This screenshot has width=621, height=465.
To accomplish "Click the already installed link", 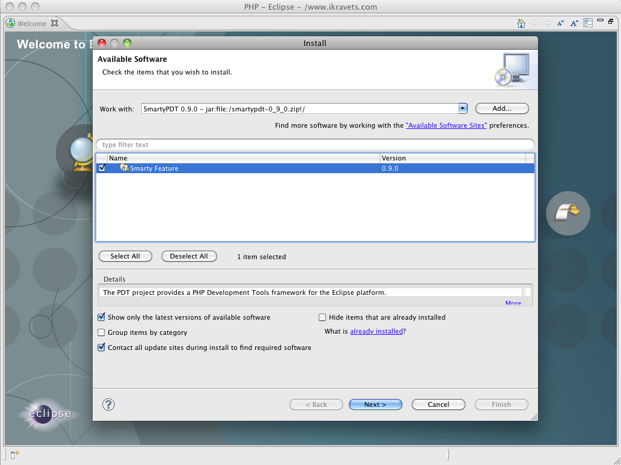I will pos(376,331).
